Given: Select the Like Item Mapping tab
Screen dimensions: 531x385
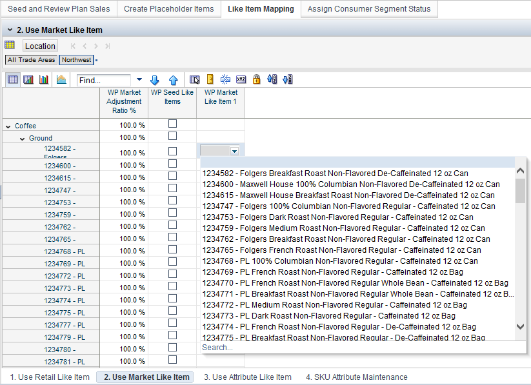Looking at the screenshot, I should (x=261, y=9).
